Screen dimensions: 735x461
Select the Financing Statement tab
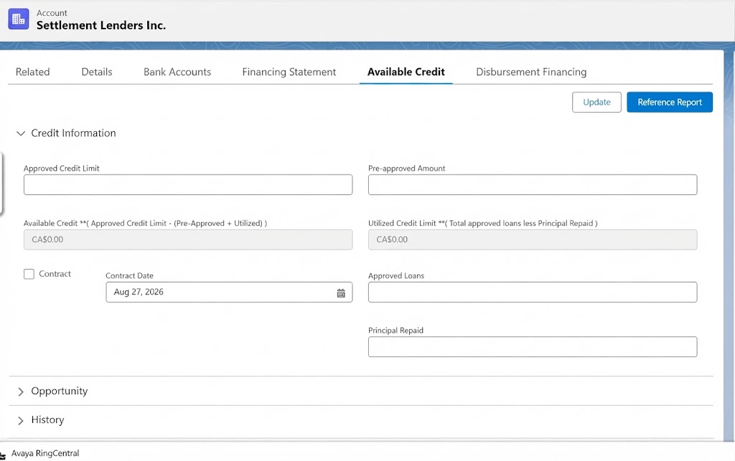click(x=289, y=72)
